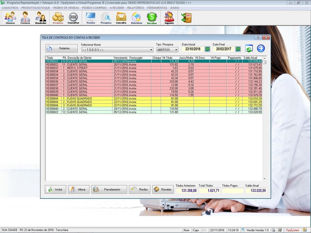The image size is (311, 233).
Task: Click the Saldo Atual column header
Action: (x=252, y=58)
